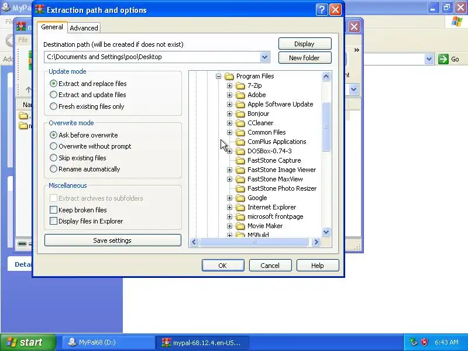Collapse the Program Files tree node

218,77
